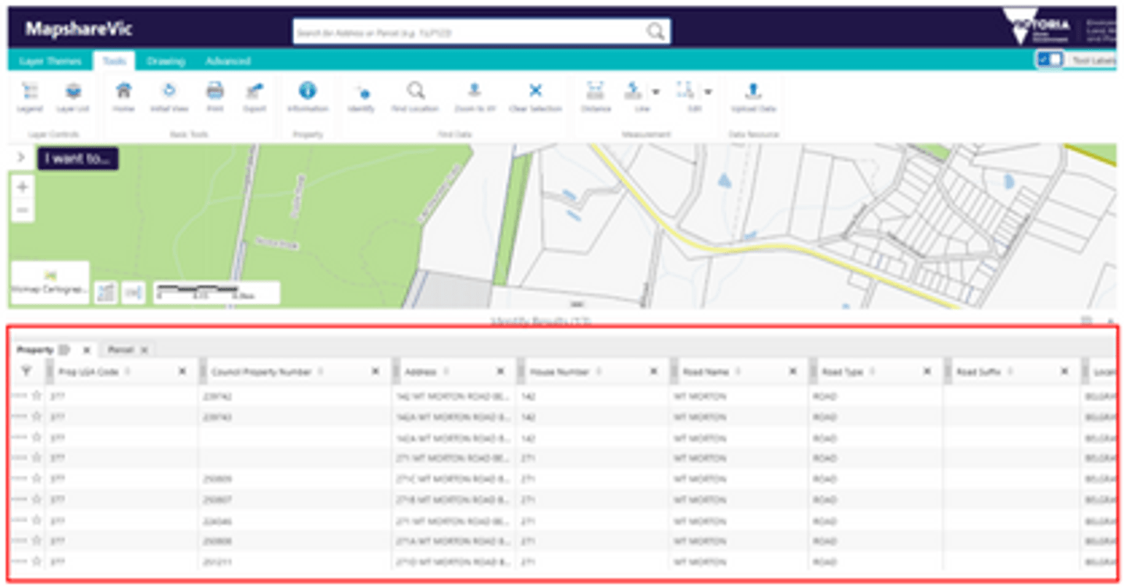Image resolution: width=1124 pixels, height=586 pixels.
Task: Switch to the Layer Themes tab
Action: click(x=50, y=61)
